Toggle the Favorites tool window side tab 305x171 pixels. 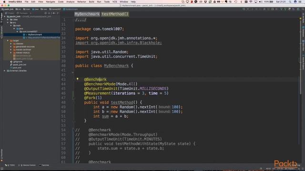coord(1,155)
